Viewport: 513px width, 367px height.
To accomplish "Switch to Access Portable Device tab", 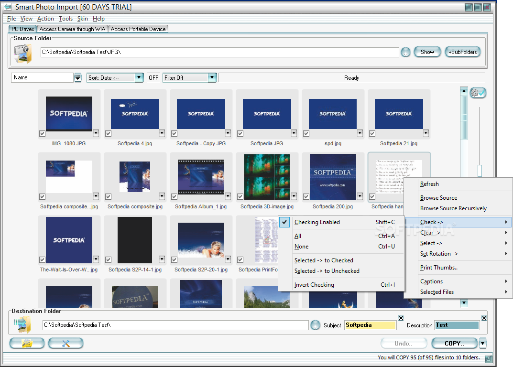I will pos(138,29).
